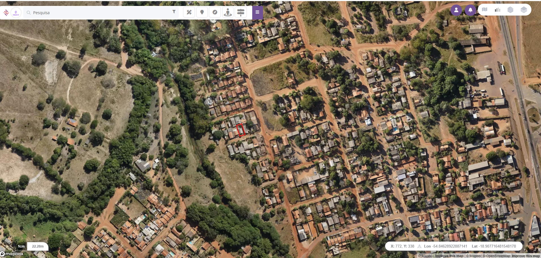Click the north arrow in coordinates bar
541x258 pixels.
coord(419,246)
